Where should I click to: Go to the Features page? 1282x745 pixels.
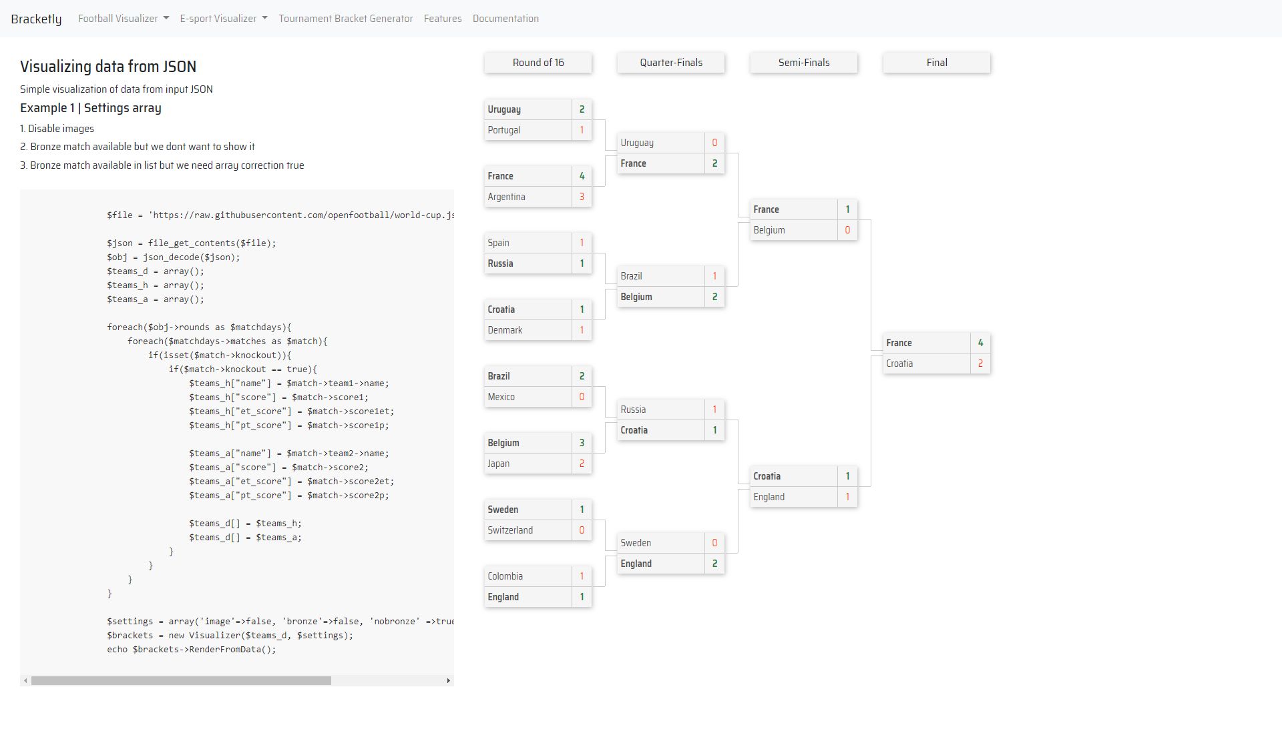click(442, 19)
